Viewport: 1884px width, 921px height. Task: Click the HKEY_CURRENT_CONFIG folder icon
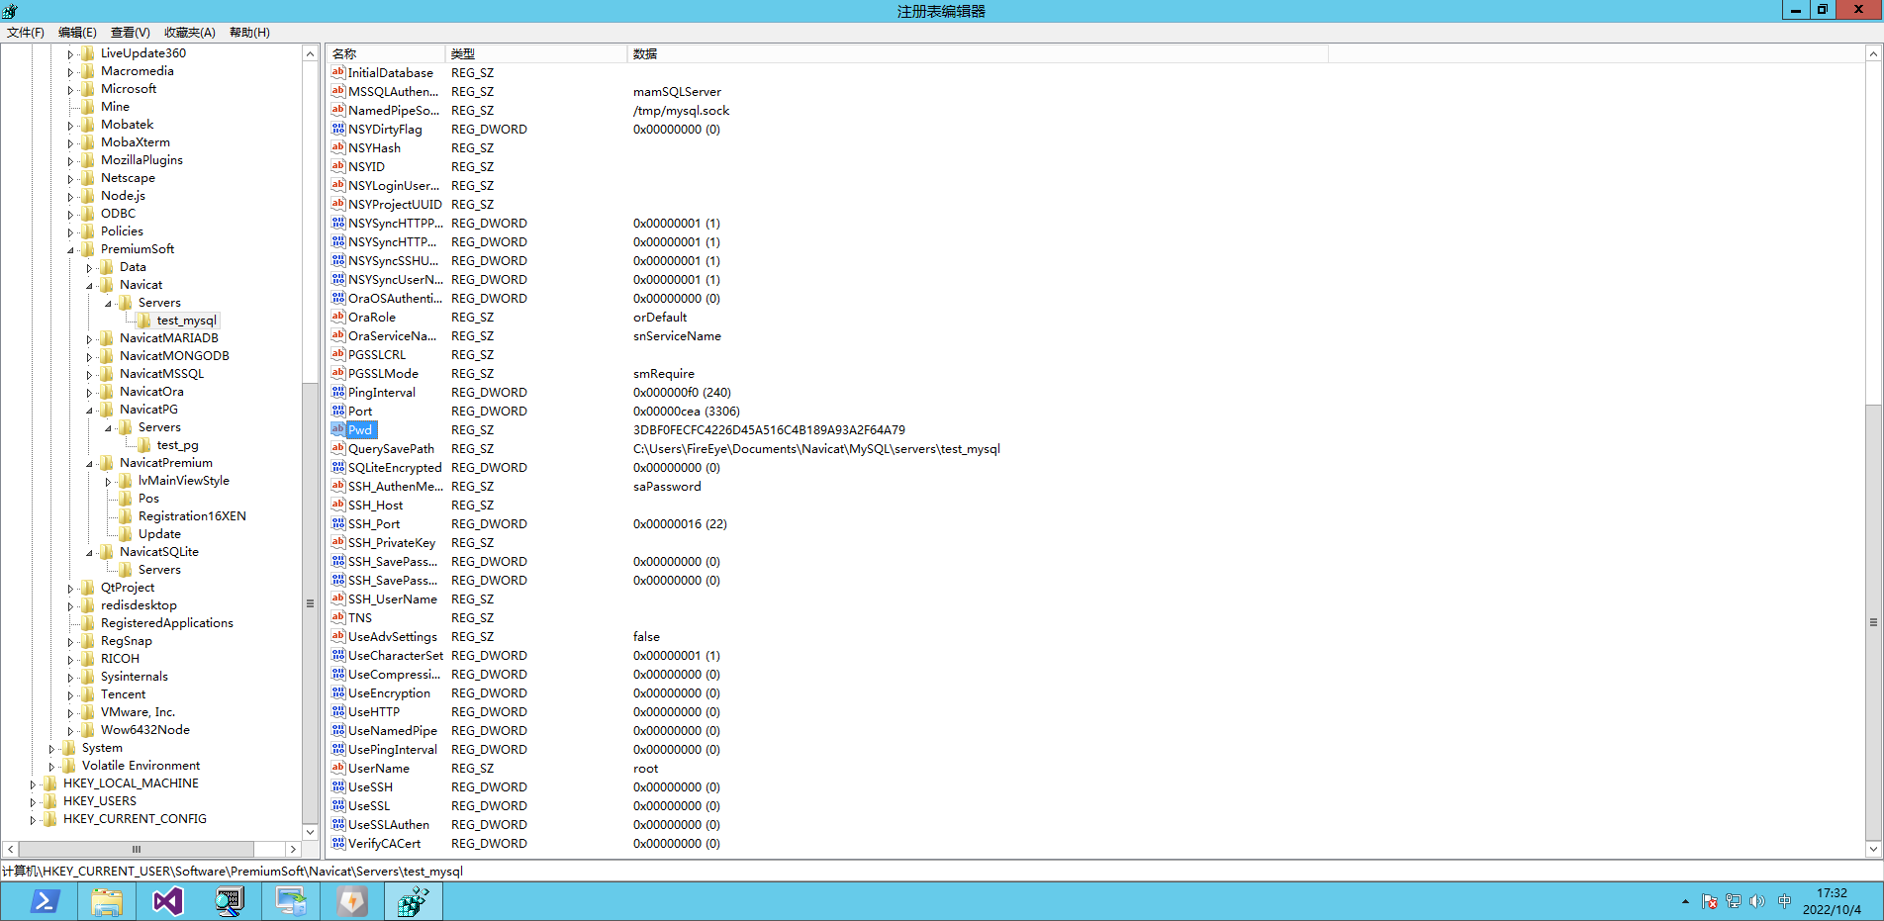[50, 818]
